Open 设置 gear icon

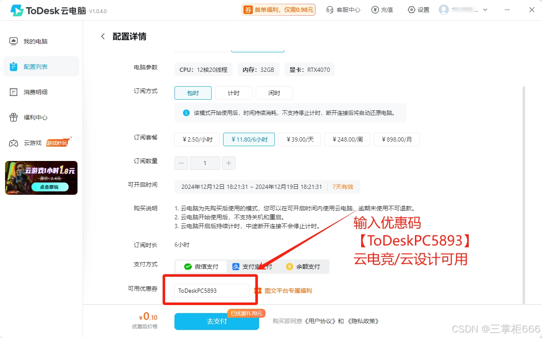coord(411,10)
